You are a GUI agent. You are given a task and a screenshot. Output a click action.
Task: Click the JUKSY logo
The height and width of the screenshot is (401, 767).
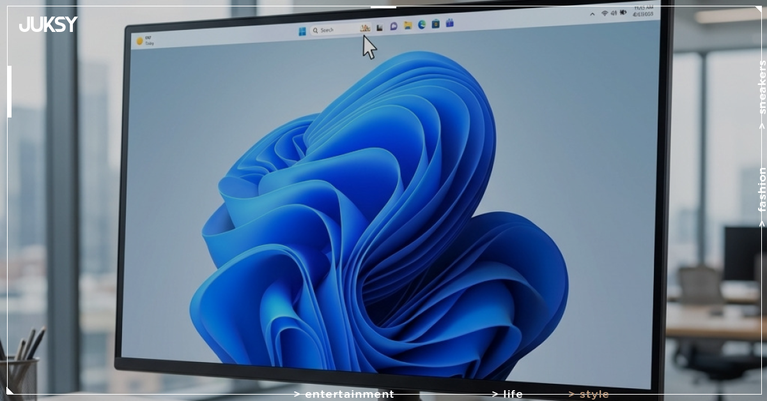click(48, 24)
